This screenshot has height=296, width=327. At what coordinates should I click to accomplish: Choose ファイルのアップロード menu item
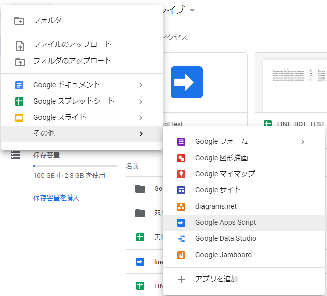(x=82, y=45)
